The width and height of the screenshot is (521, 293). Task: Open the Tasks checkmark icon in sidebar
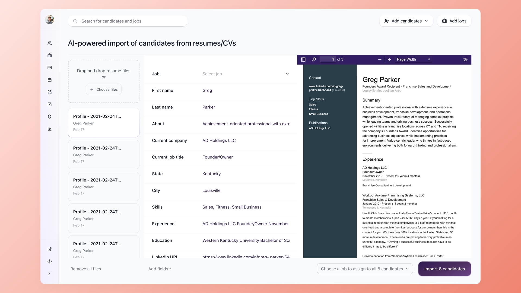pos(50,104)
